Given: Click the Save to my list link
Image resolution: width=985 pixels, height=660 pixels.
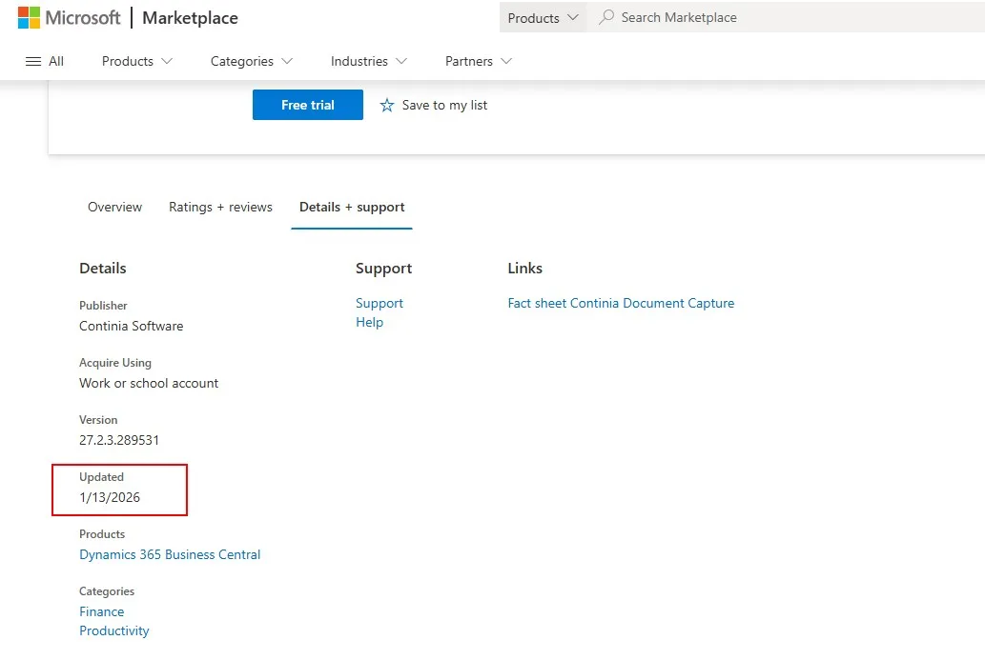Looking at the screenshot, I should click(444, 106).
